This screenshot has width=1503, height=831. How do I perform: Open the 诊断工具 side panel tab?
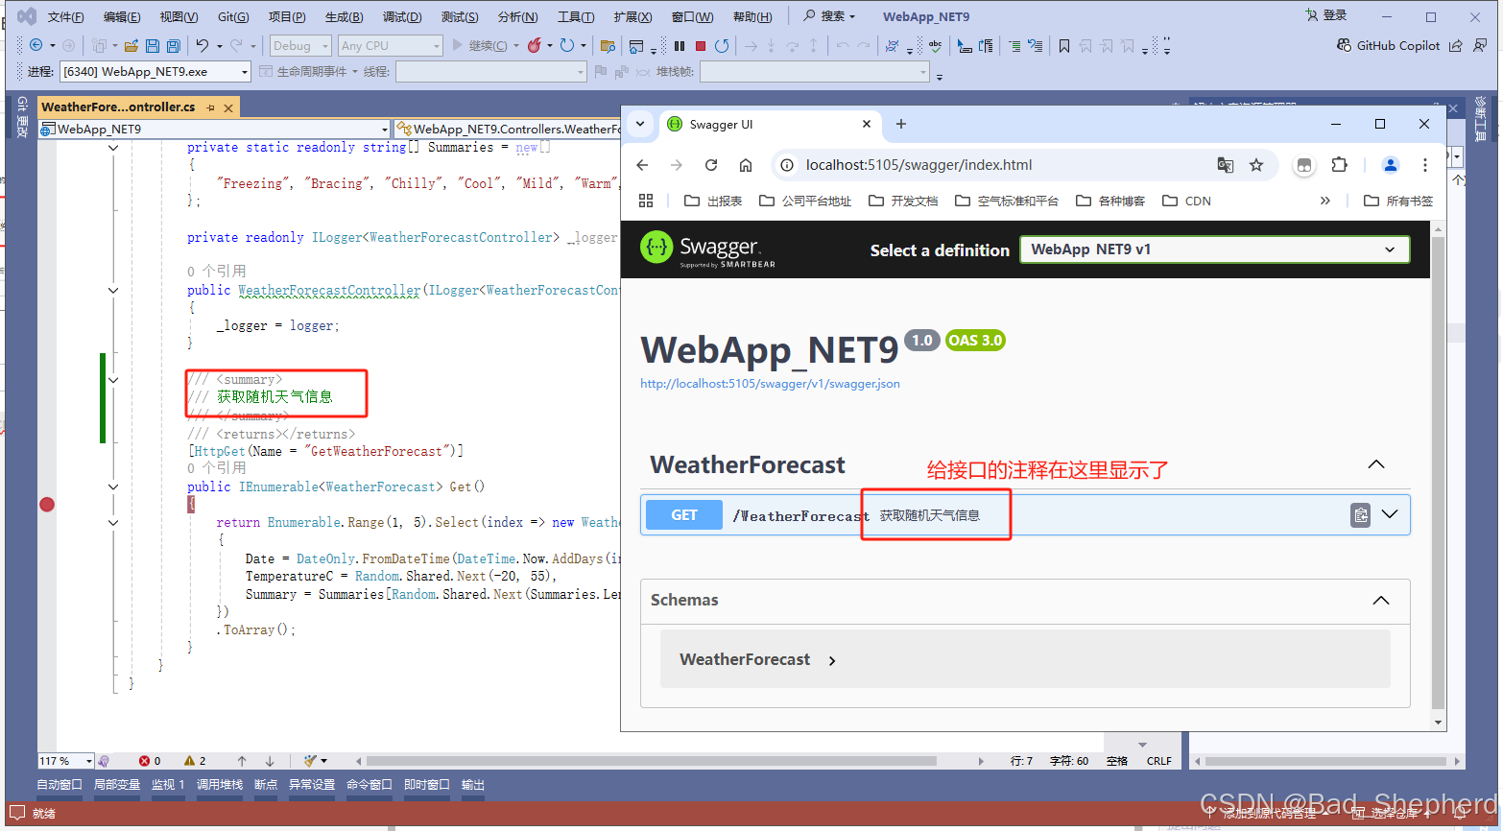click(x=1481, y=118)
